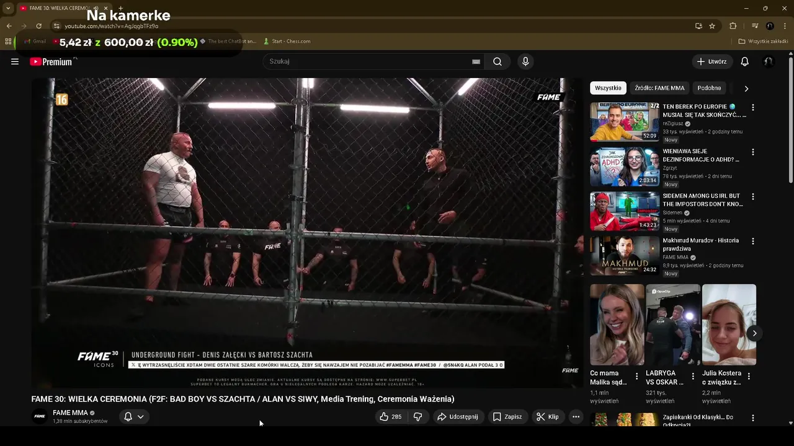
Task: Open the browser extensions puzzle icon
Action: [x=733, y=26]
